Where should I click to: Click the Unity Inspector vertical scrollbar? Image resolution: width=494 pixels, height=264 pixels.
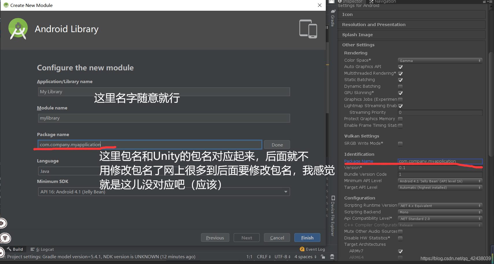pyautogui.click(x=491, y=104)
